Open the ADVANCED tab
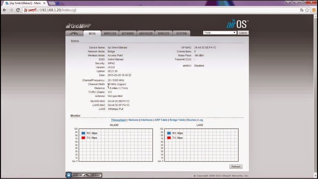 click(146, 34)
